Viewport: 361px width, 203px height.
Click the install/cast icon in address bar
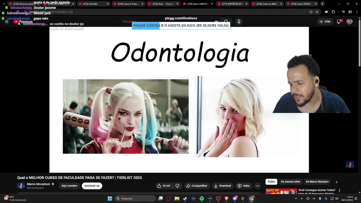311,12
